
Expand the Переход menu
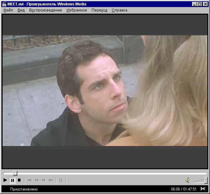click(99, 10)
